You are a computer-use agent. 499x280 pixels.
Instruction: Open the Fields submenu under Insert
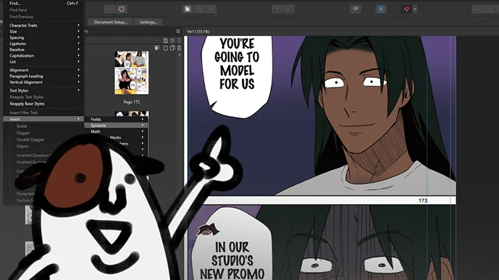tap(116, 120)
